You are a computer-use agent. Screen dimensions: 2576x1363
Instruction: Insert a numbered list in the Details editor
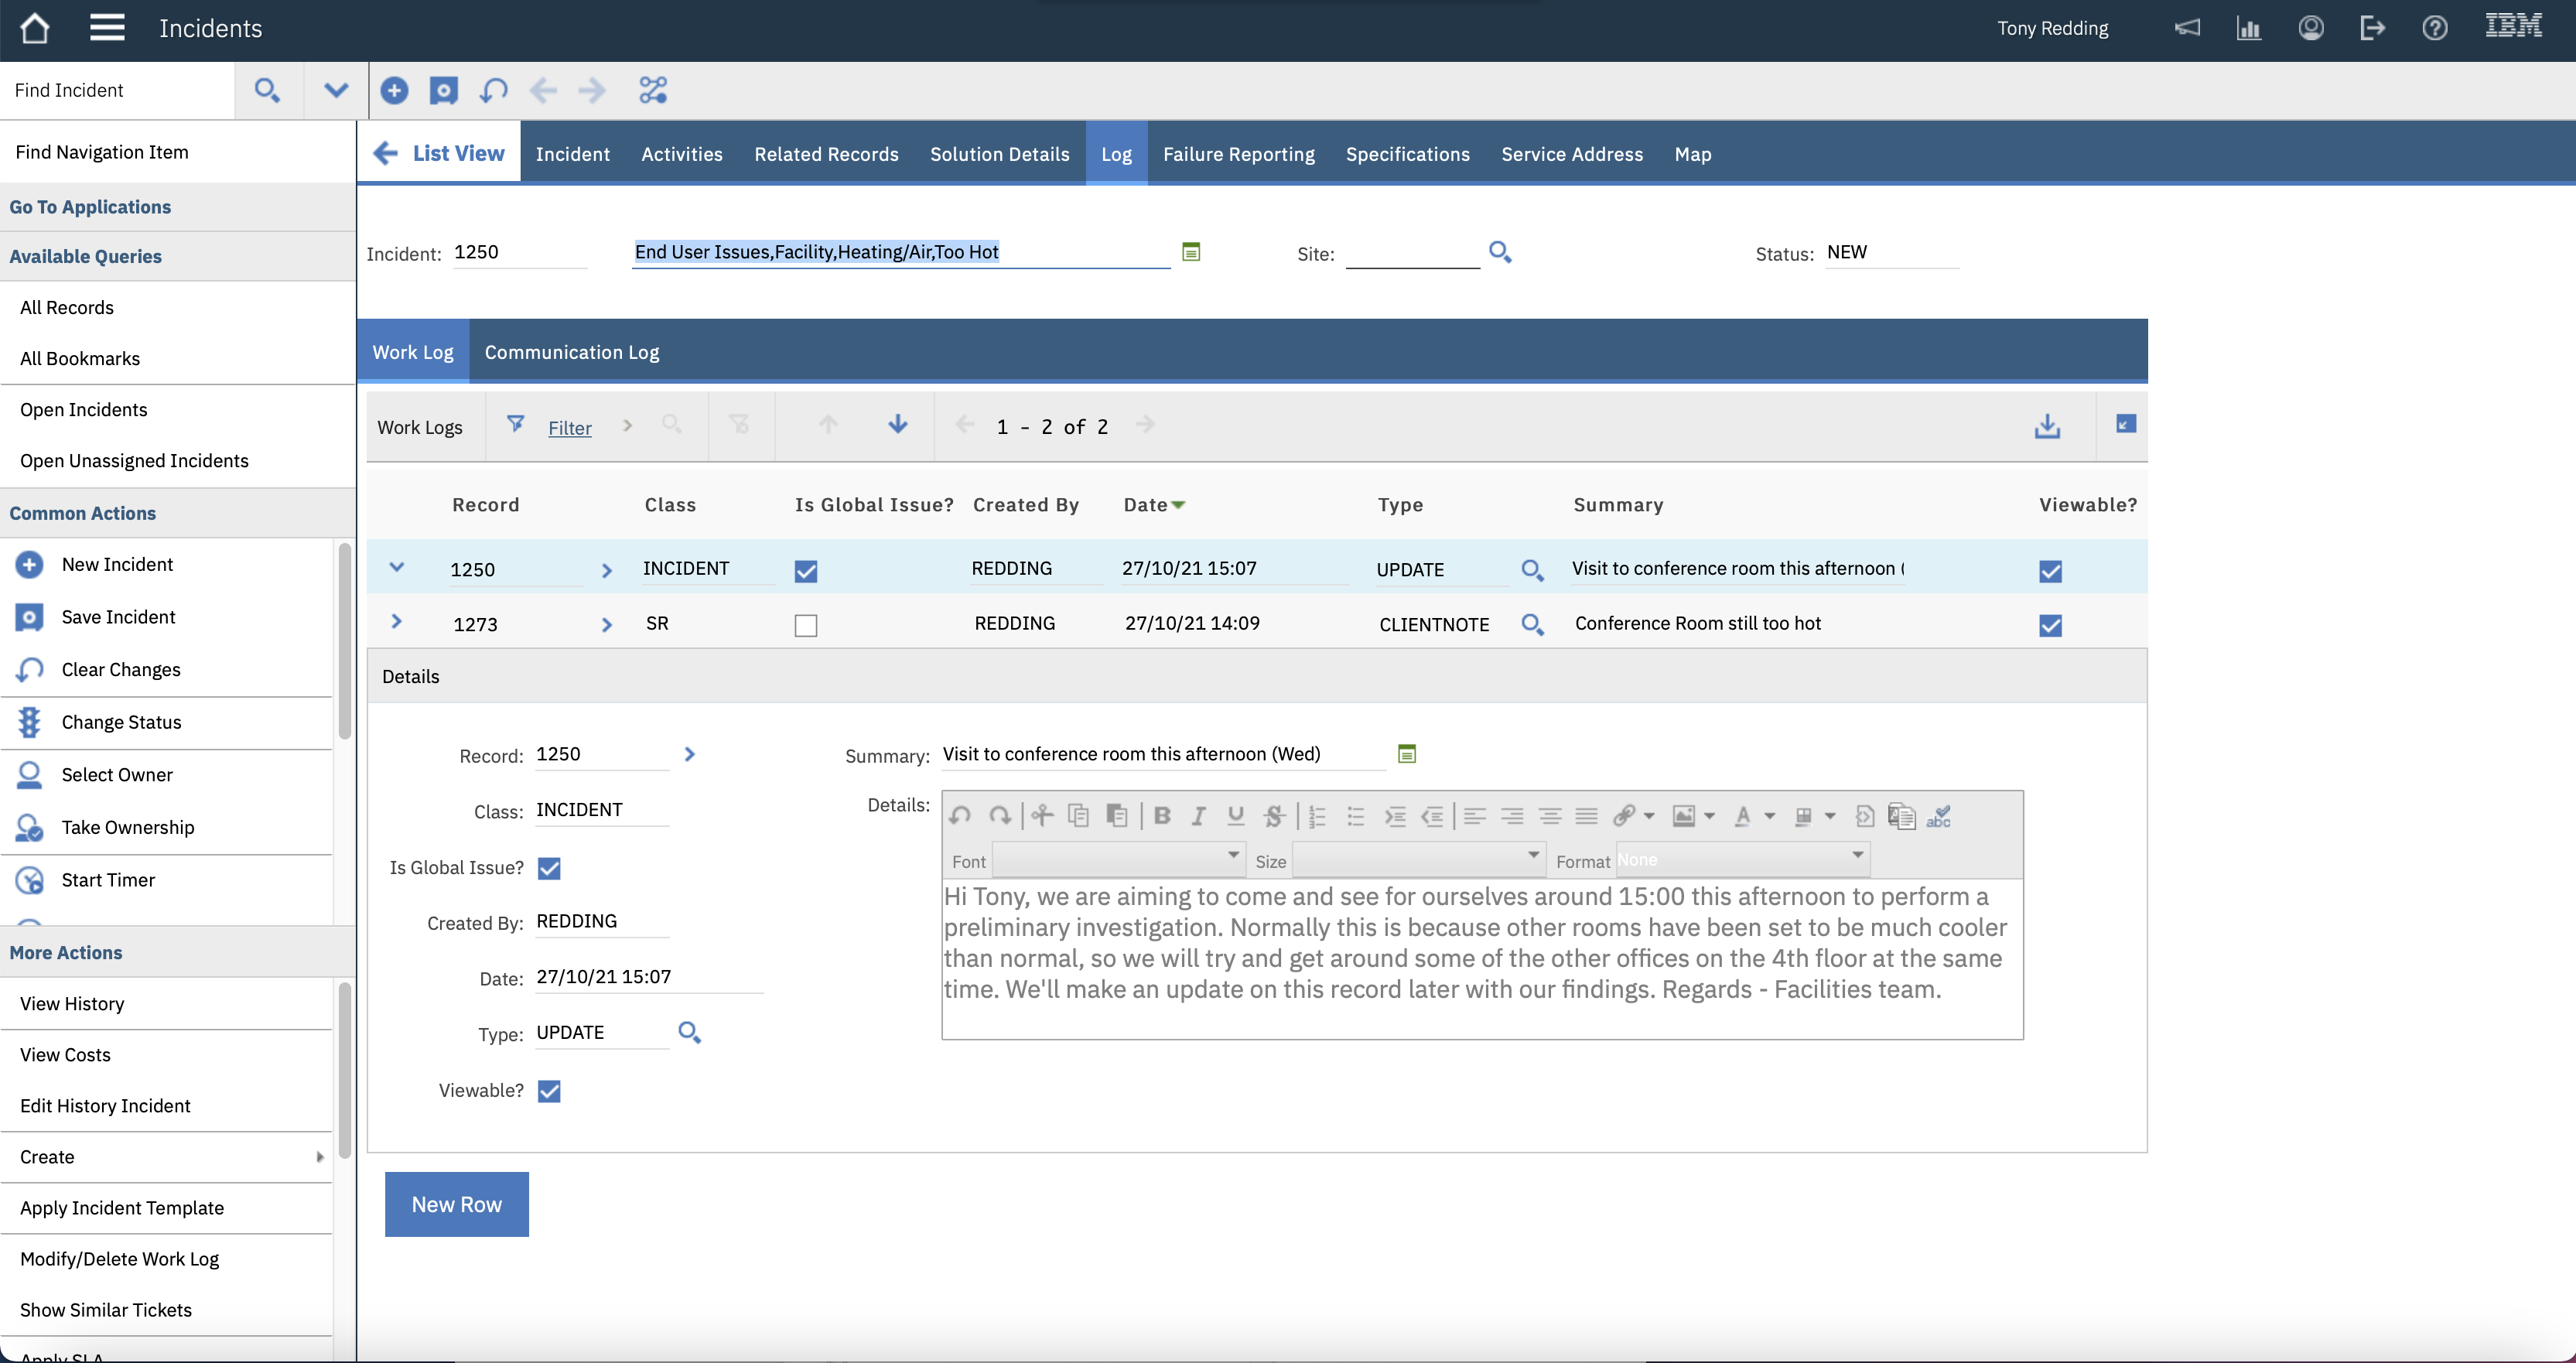(x=1317, y=816)
